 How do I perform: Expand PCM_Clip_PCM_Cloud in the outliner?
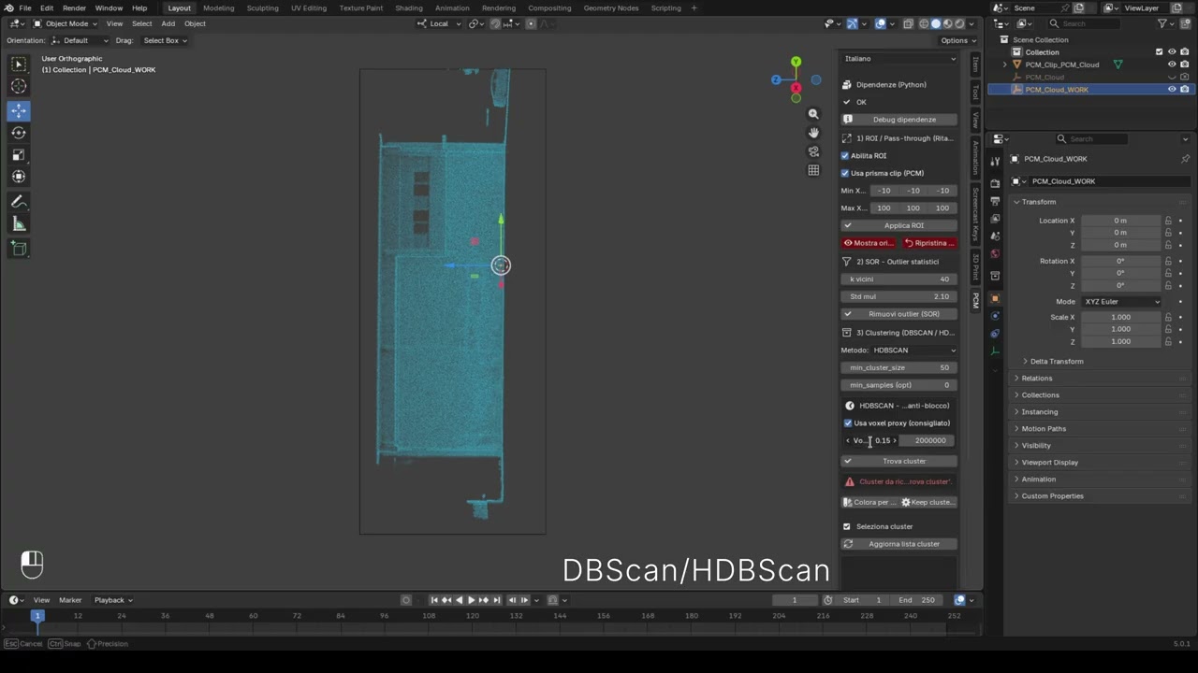1004,64
